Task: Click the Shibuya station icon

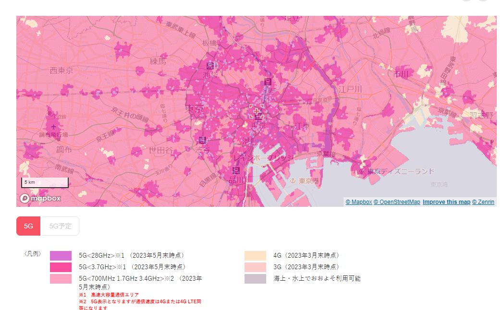Action: [x=202, y=140]
